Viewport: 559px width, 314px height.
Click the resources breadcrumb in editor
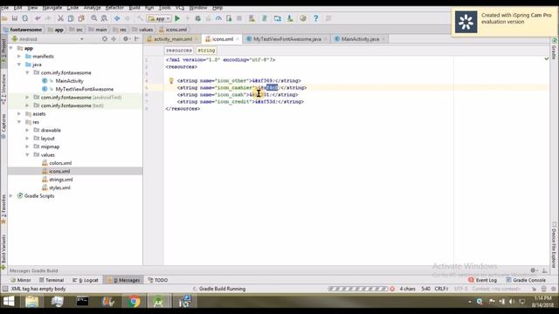coord(179,51)
